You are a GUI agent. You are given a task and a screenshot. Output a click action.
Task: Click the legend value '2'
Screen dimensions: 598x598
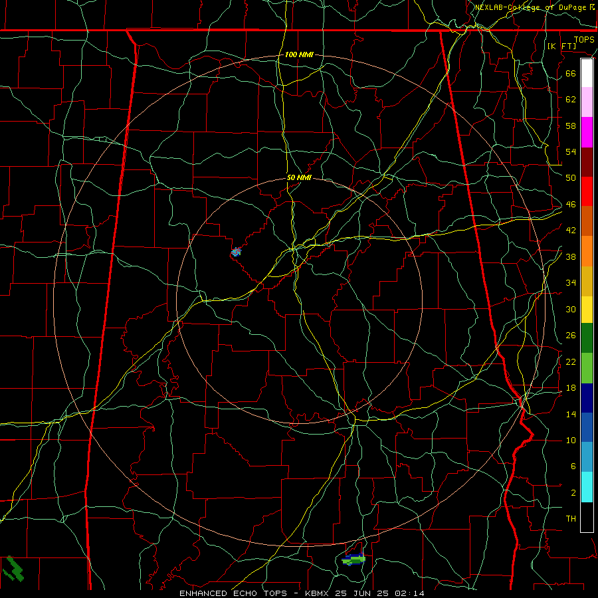point(573,493)
